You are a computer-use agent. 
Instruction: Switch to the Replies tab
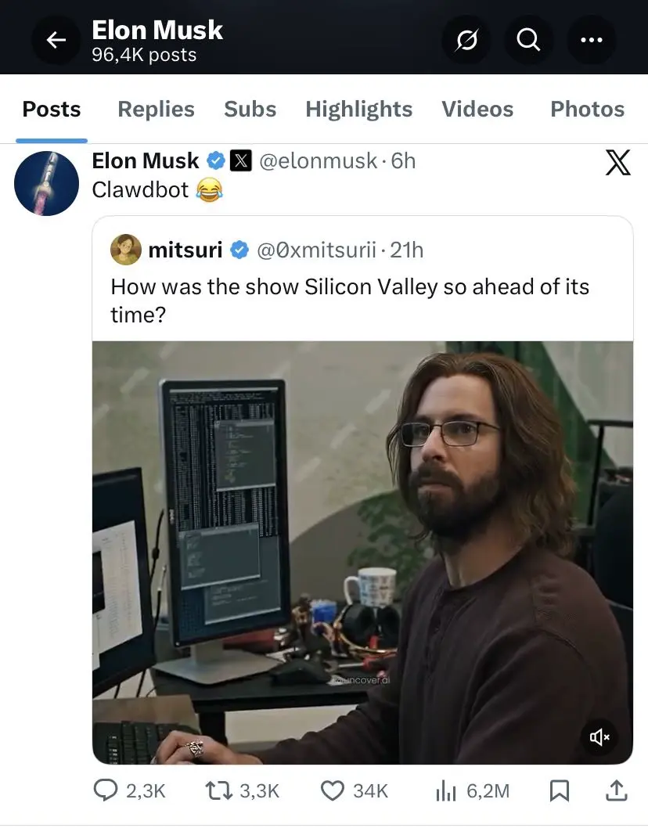156,110
